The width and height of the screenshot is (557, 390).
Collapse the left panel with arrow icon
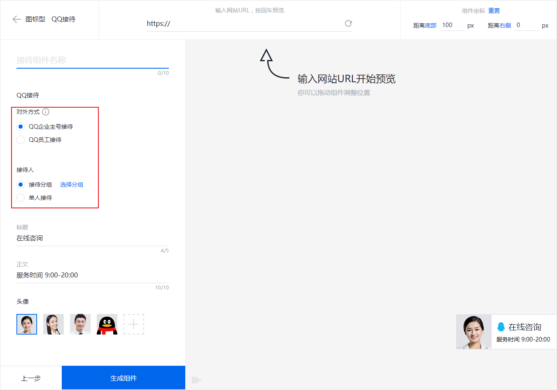coord(196,380)
